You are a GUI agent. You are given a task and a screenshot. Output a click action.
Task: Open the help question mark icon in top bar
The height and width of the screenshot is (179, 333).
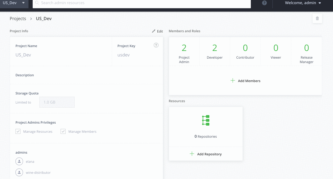[x=264, y=3]
